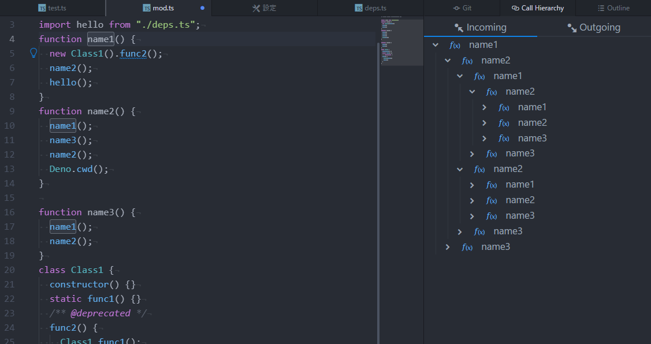Click the blue modified dot on mod.ts tab
Image resolution: width=651 pixels, height=344 pixels.
click(x=202, y=8)
